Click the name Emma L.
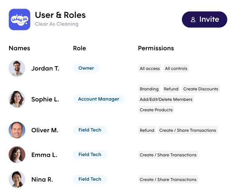This screenshot has width=236, height=194. (44, 155)
